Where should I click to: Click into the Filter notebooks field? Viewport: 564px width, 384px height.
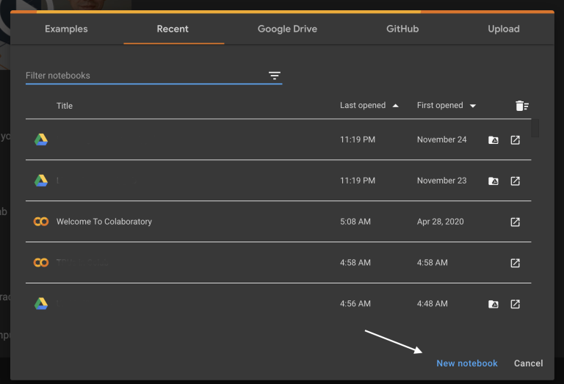click(143, 76)
